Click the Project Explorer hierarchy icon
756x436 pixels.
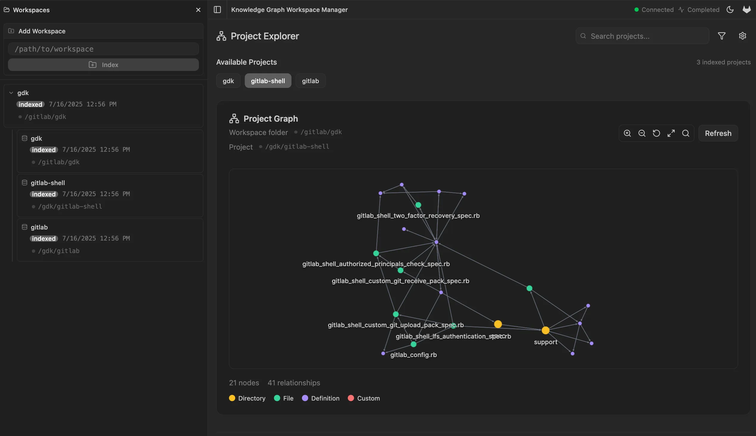pyautogui.click(x=222, y=36)
